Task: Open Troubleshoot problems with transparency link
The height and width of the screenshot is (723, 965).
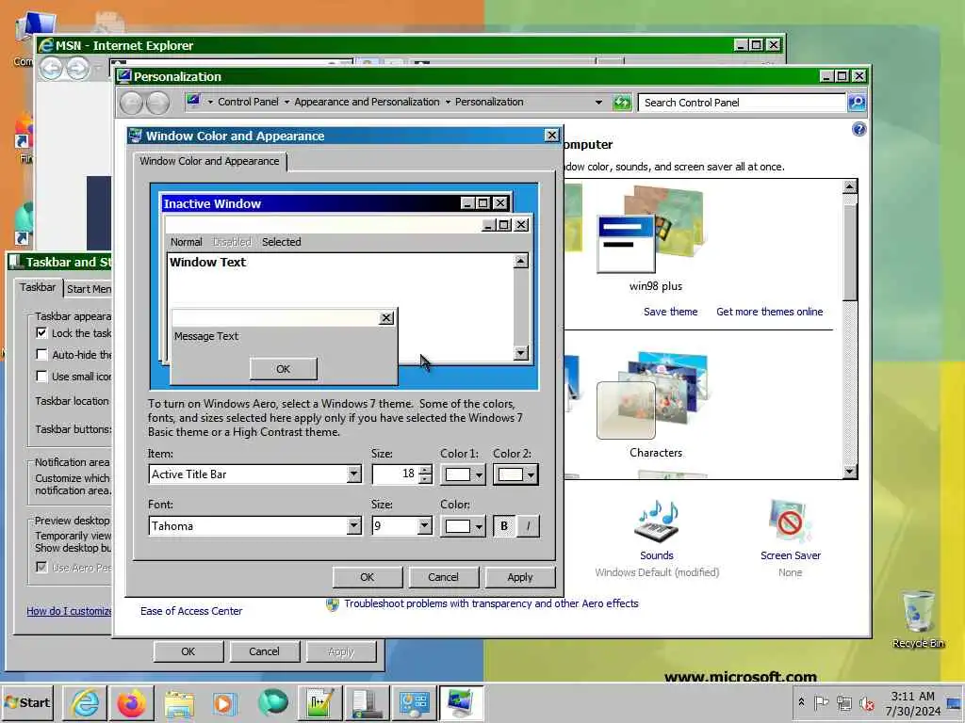Action: (491, 603)
